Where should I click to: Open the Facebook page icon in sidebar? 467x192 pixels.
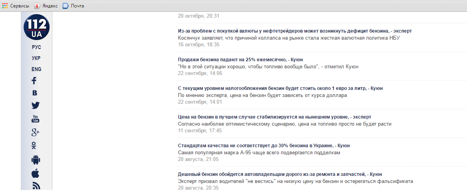pyautogui.click(x=34, y=81)
